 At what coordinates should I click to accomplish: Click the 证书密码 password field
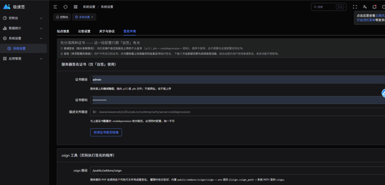237,100
